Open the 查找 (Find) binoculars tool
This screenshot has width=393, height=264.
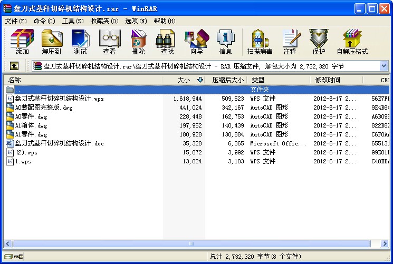[167, 42]
